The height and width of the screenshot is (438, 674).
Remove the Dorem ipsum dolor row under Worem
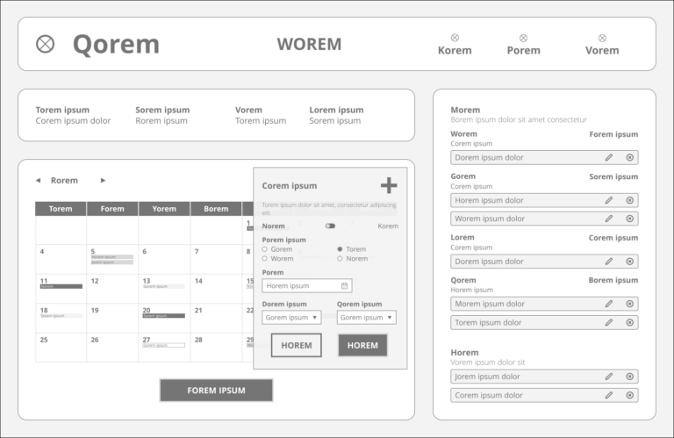630,157
